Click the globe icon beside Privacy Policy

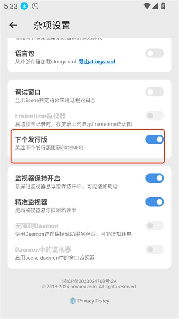[x=72, y=301]
